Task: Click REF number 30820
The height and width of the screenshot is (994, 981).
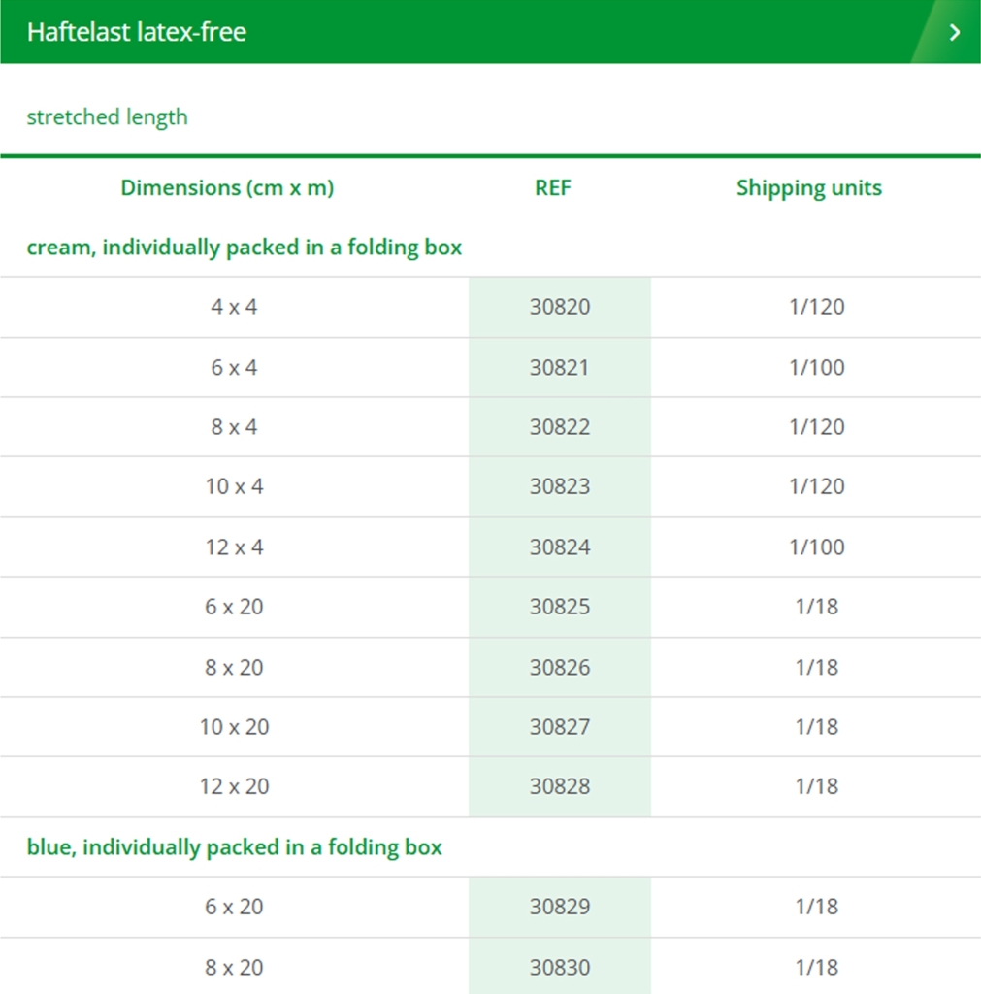Action: point(560,307)
